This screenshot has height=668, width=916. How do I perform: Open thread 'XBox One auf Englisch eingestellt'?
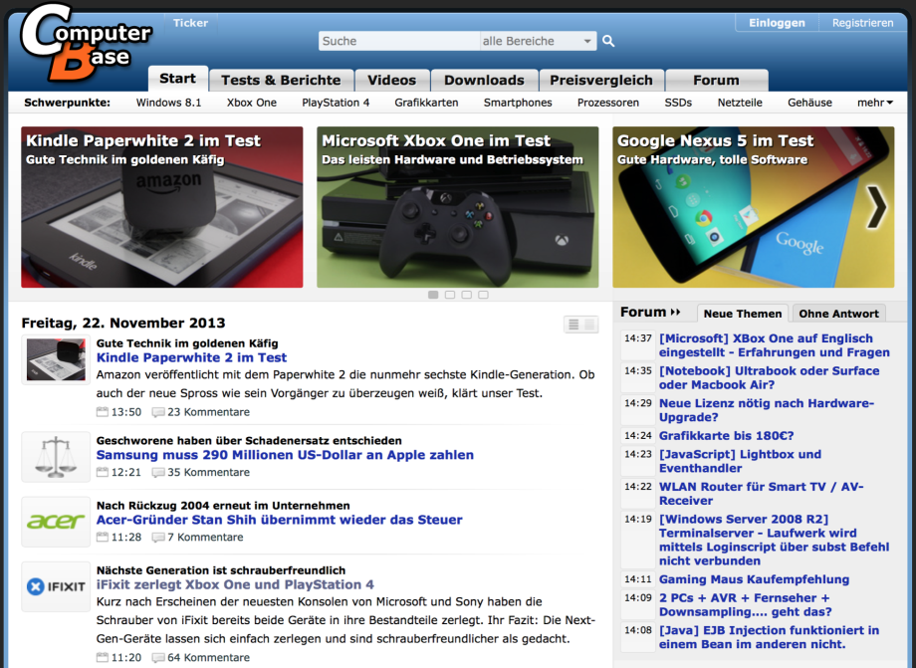tap(774, 345)
